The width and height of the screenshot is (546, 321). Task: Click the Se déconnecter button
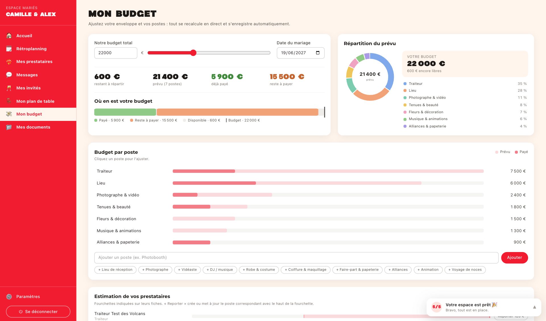coord(38,312)
